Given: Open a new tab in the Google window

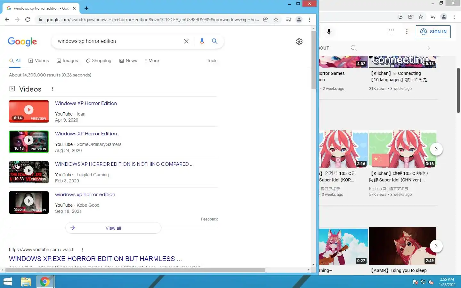Looking at the screenshot, I should tap(86, 8).
